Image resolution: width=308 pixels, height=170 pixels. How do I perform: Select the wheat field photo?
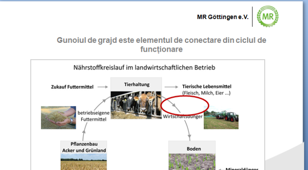coord(84,162)
